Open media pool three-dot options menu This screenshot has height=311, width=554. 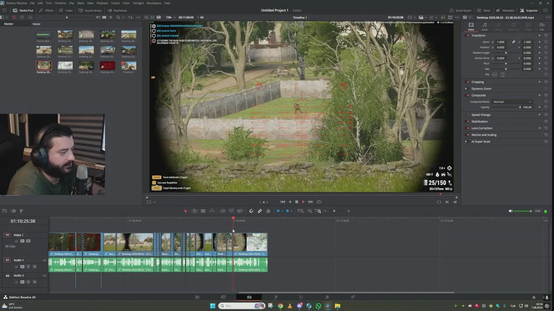click(x=138, y=17)
